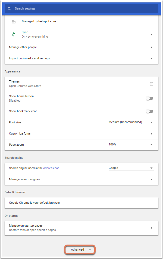Click 'Managed by hubspot.com' text
The width and height of the screenshot is (163, 259).
[x=39, y=21]
